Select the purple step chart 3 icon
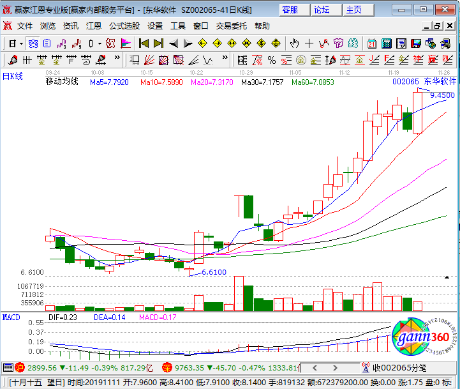Image resolution: width=460 pixels, height=389 pixels. pyautogui.click(x=62, y=44)
